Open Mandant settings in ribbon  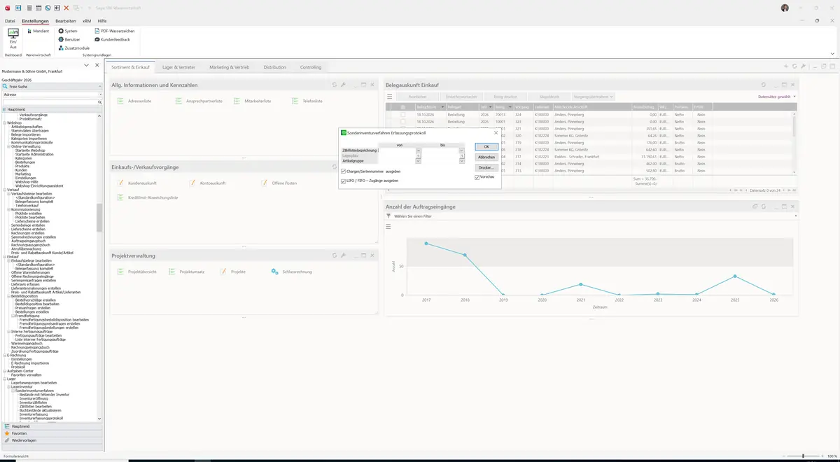point(38,31)
